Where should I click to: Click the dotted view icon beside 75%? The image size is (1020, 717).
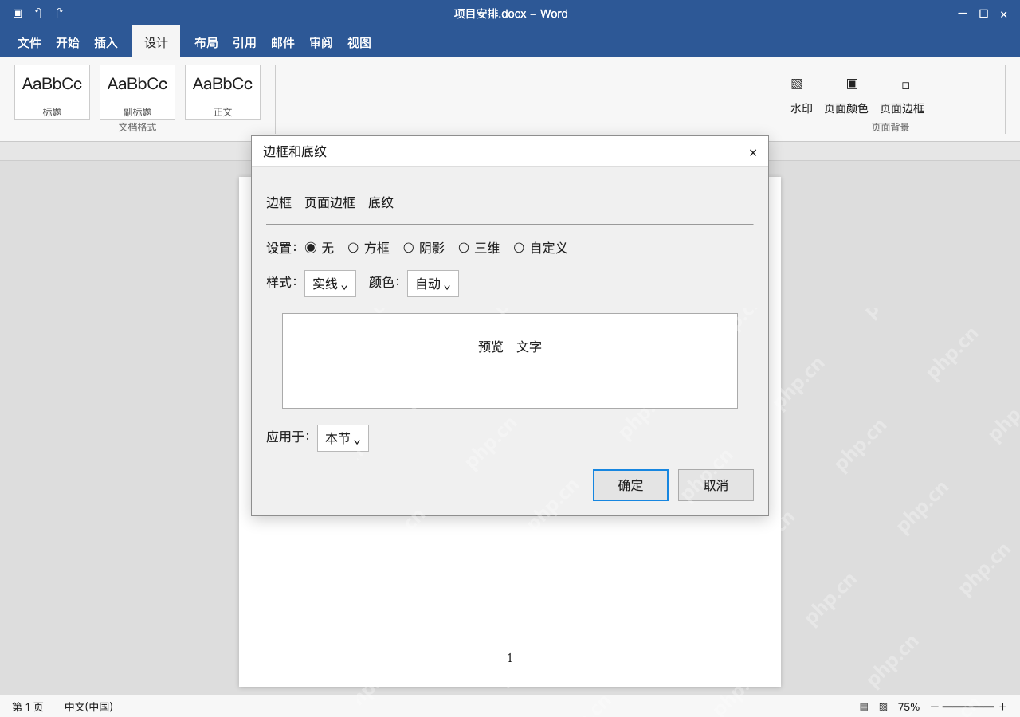pyautogui.click(x=883, y=707)
